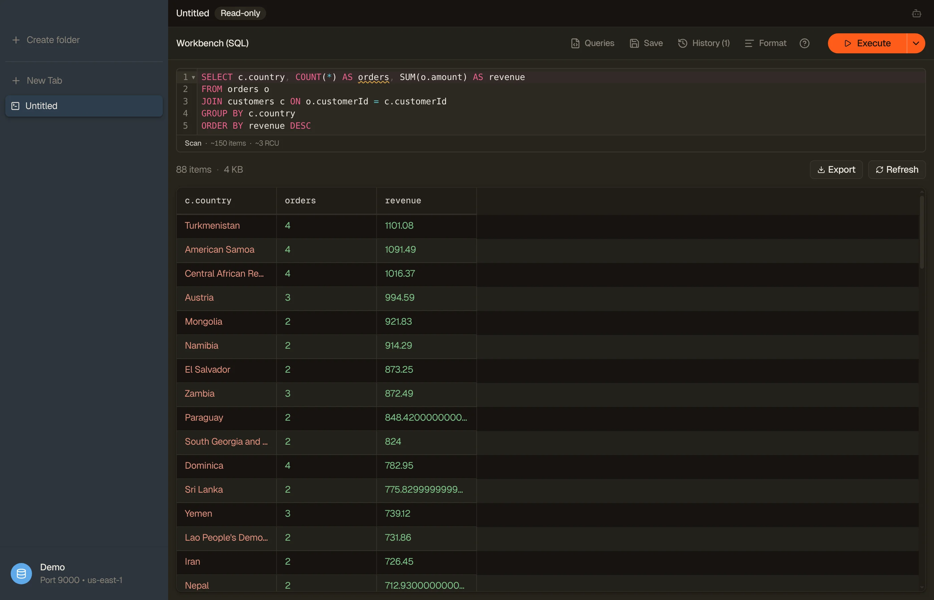934x600 pixels.
Task: Click the Central African Re... cell
Action: pyautogui.click(x=226, y=274)
